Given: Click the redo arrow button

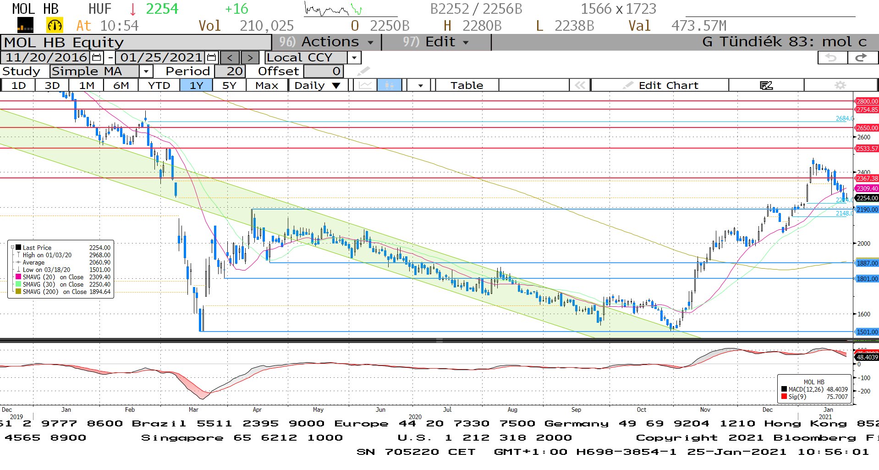Looking at the screenshot, I should pos(862,57).
